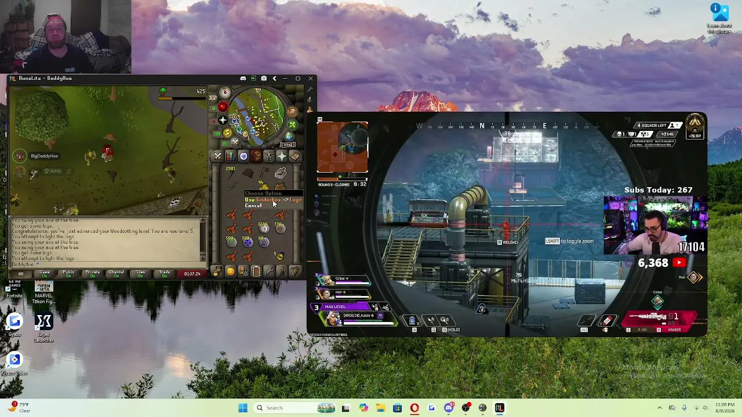
Task: Toggle the Trade chat filter
Action: click(165, 273)
